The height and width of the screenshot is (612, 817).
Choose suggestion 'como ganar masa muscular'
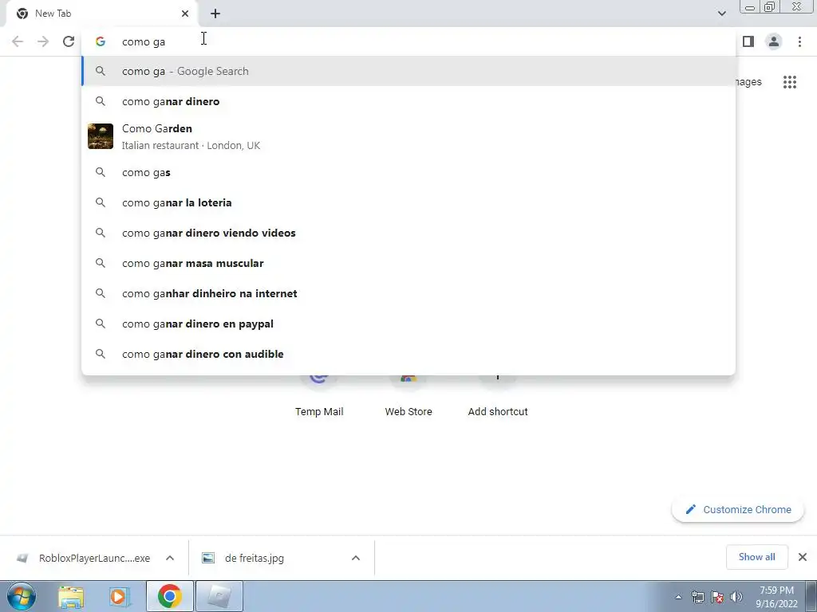pyautogui.click(x=408, y=263)
